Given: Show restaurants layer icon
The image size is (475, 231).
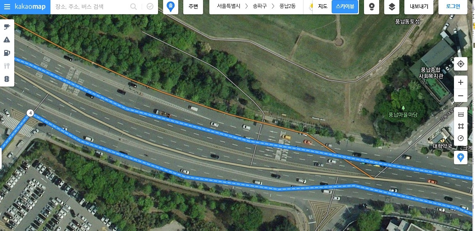Looking at the screenshot, I should [7, 66].
